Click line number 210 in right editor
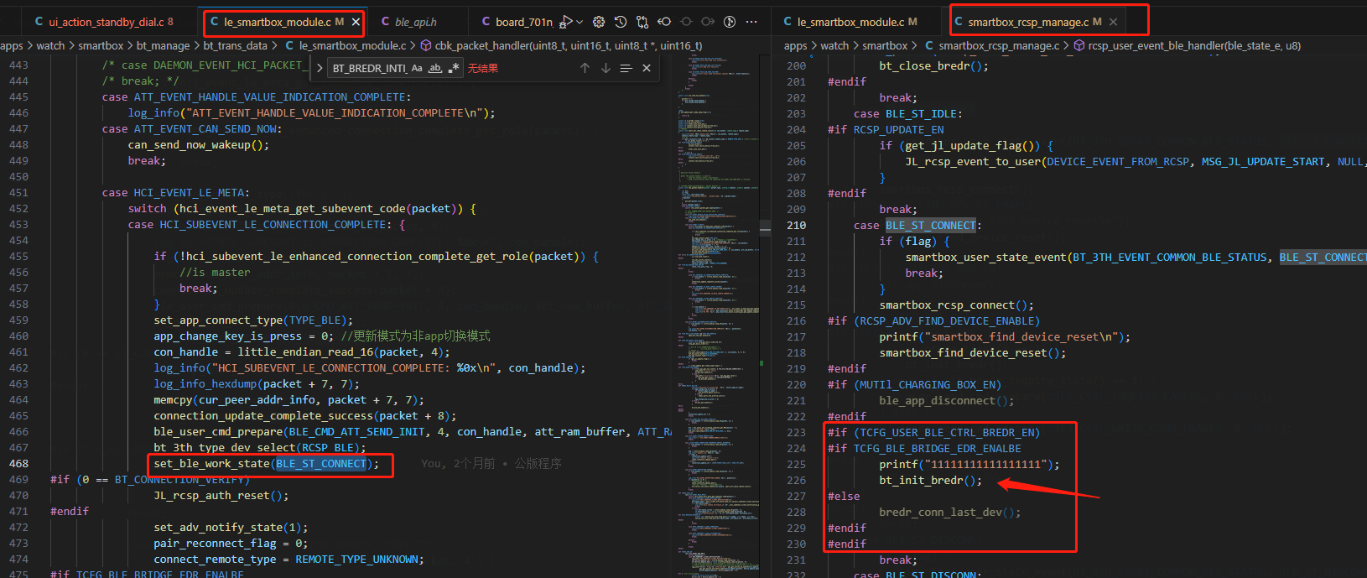The height and width of the screenshot is (578, 1367). pyautogui.click(x=796, y=225)
